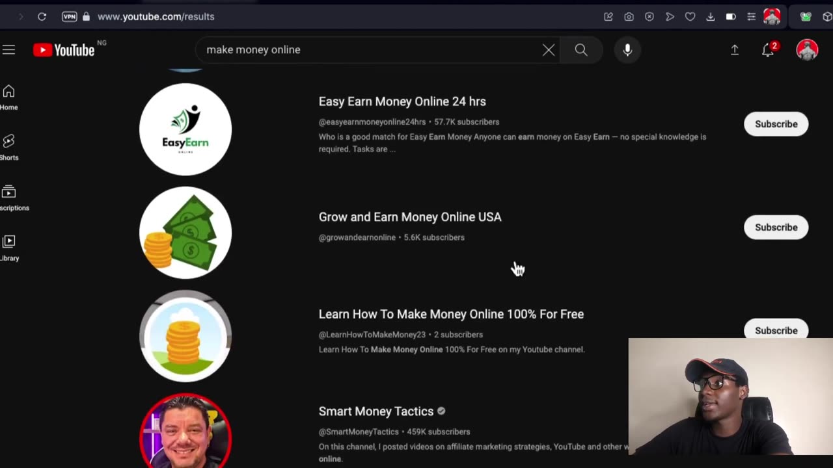
Task: Open the green extension icon
Action: pyautogui.click(x=806, y=17)
